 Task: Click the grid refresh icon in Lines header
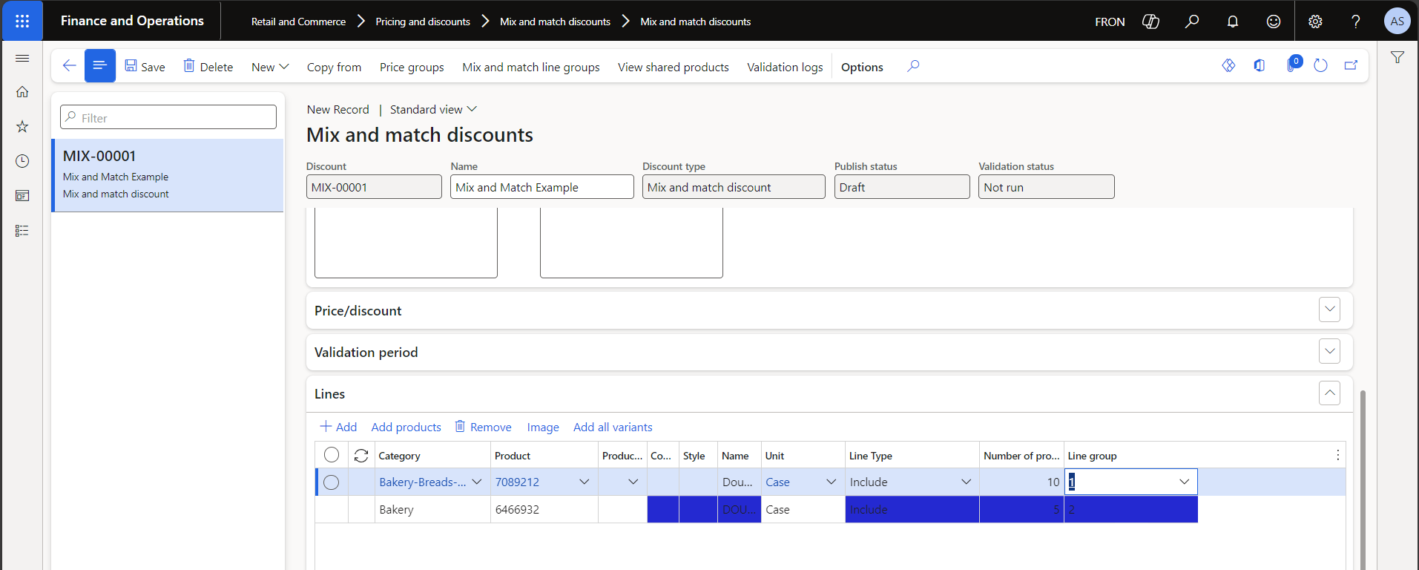[x=361, y=456]
